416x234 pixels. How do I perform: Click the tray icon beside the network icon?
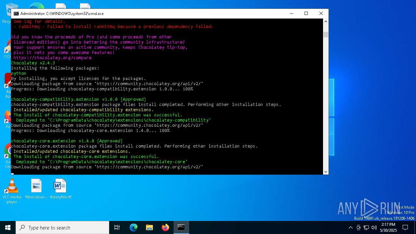point(358,227)
